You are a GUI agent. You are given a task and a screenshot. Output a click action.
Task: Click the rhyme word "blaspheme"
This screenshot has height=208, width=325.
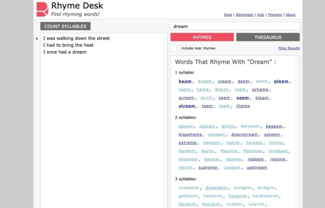[190, 134]
